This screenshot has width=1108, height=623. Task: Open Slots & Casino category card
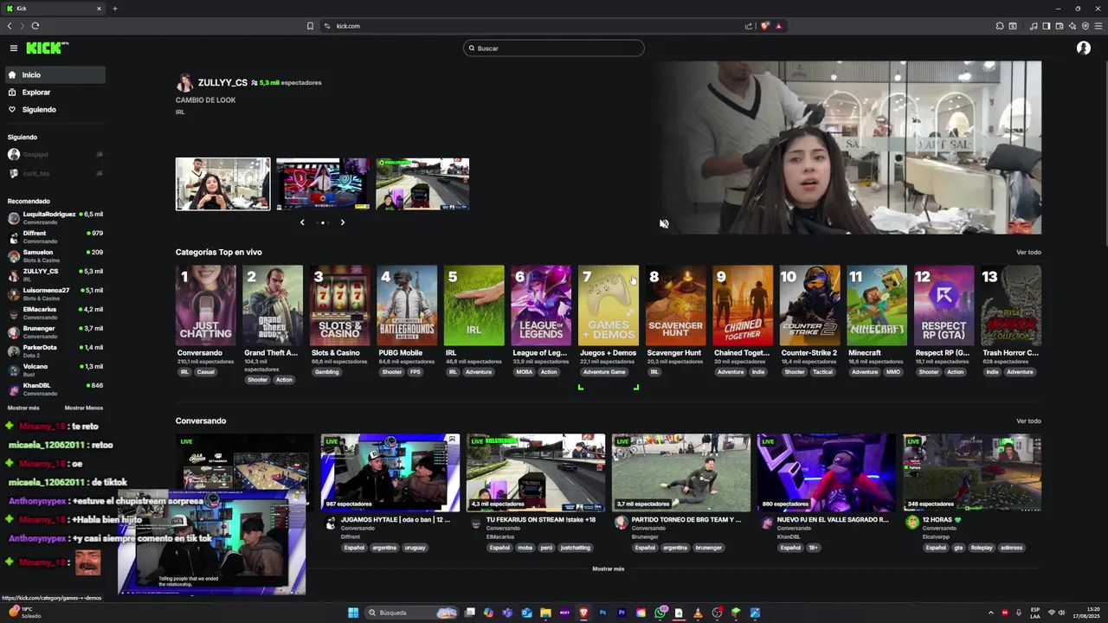click(339, 306)
